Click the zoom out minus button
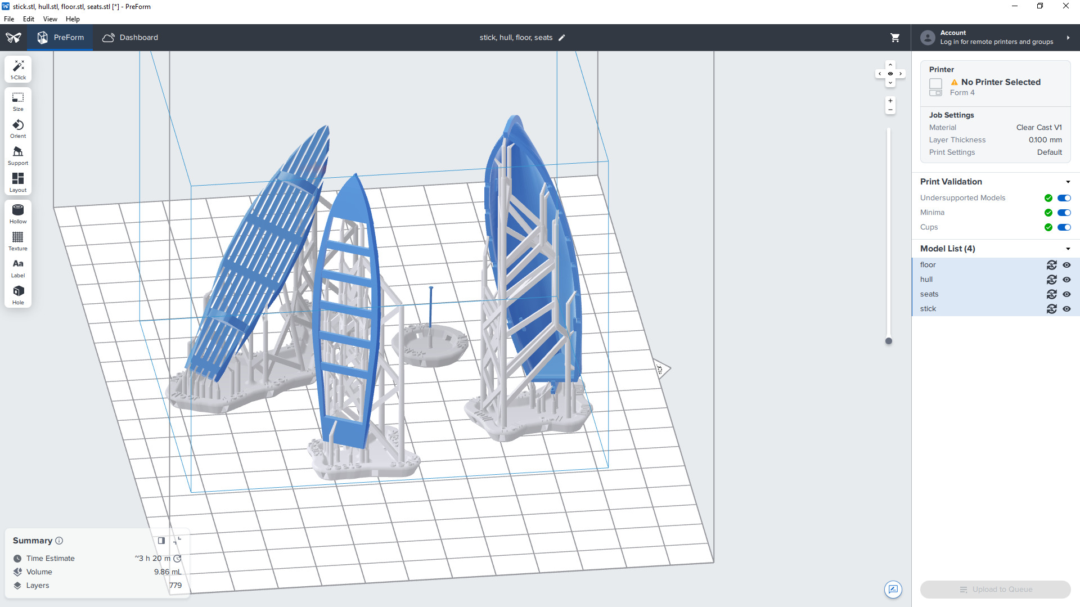 890,110
